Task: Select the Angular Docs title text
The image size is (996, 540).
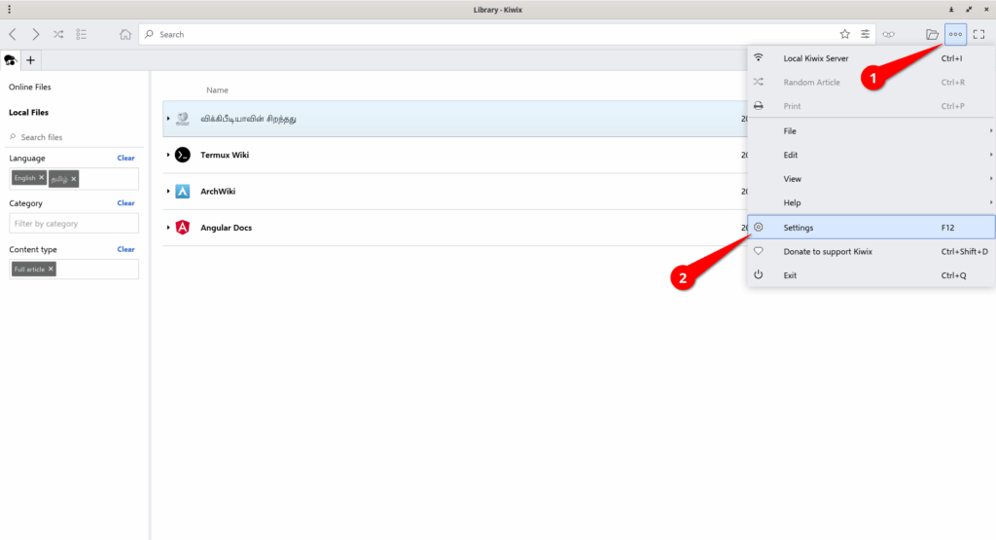Action: pyautogui.click(x=226, y=228)
